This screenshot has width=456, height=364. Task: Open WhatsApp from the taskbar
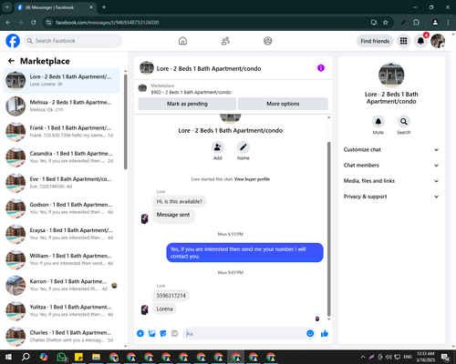(61, 357)
